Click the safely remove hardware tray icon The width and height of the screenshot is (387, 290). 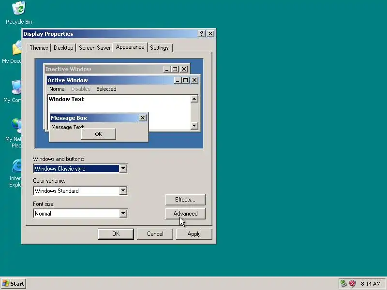[343, 284]
